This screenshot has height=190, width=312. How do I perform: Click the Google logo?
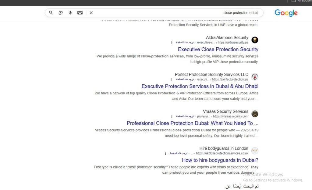pos(286,13)
